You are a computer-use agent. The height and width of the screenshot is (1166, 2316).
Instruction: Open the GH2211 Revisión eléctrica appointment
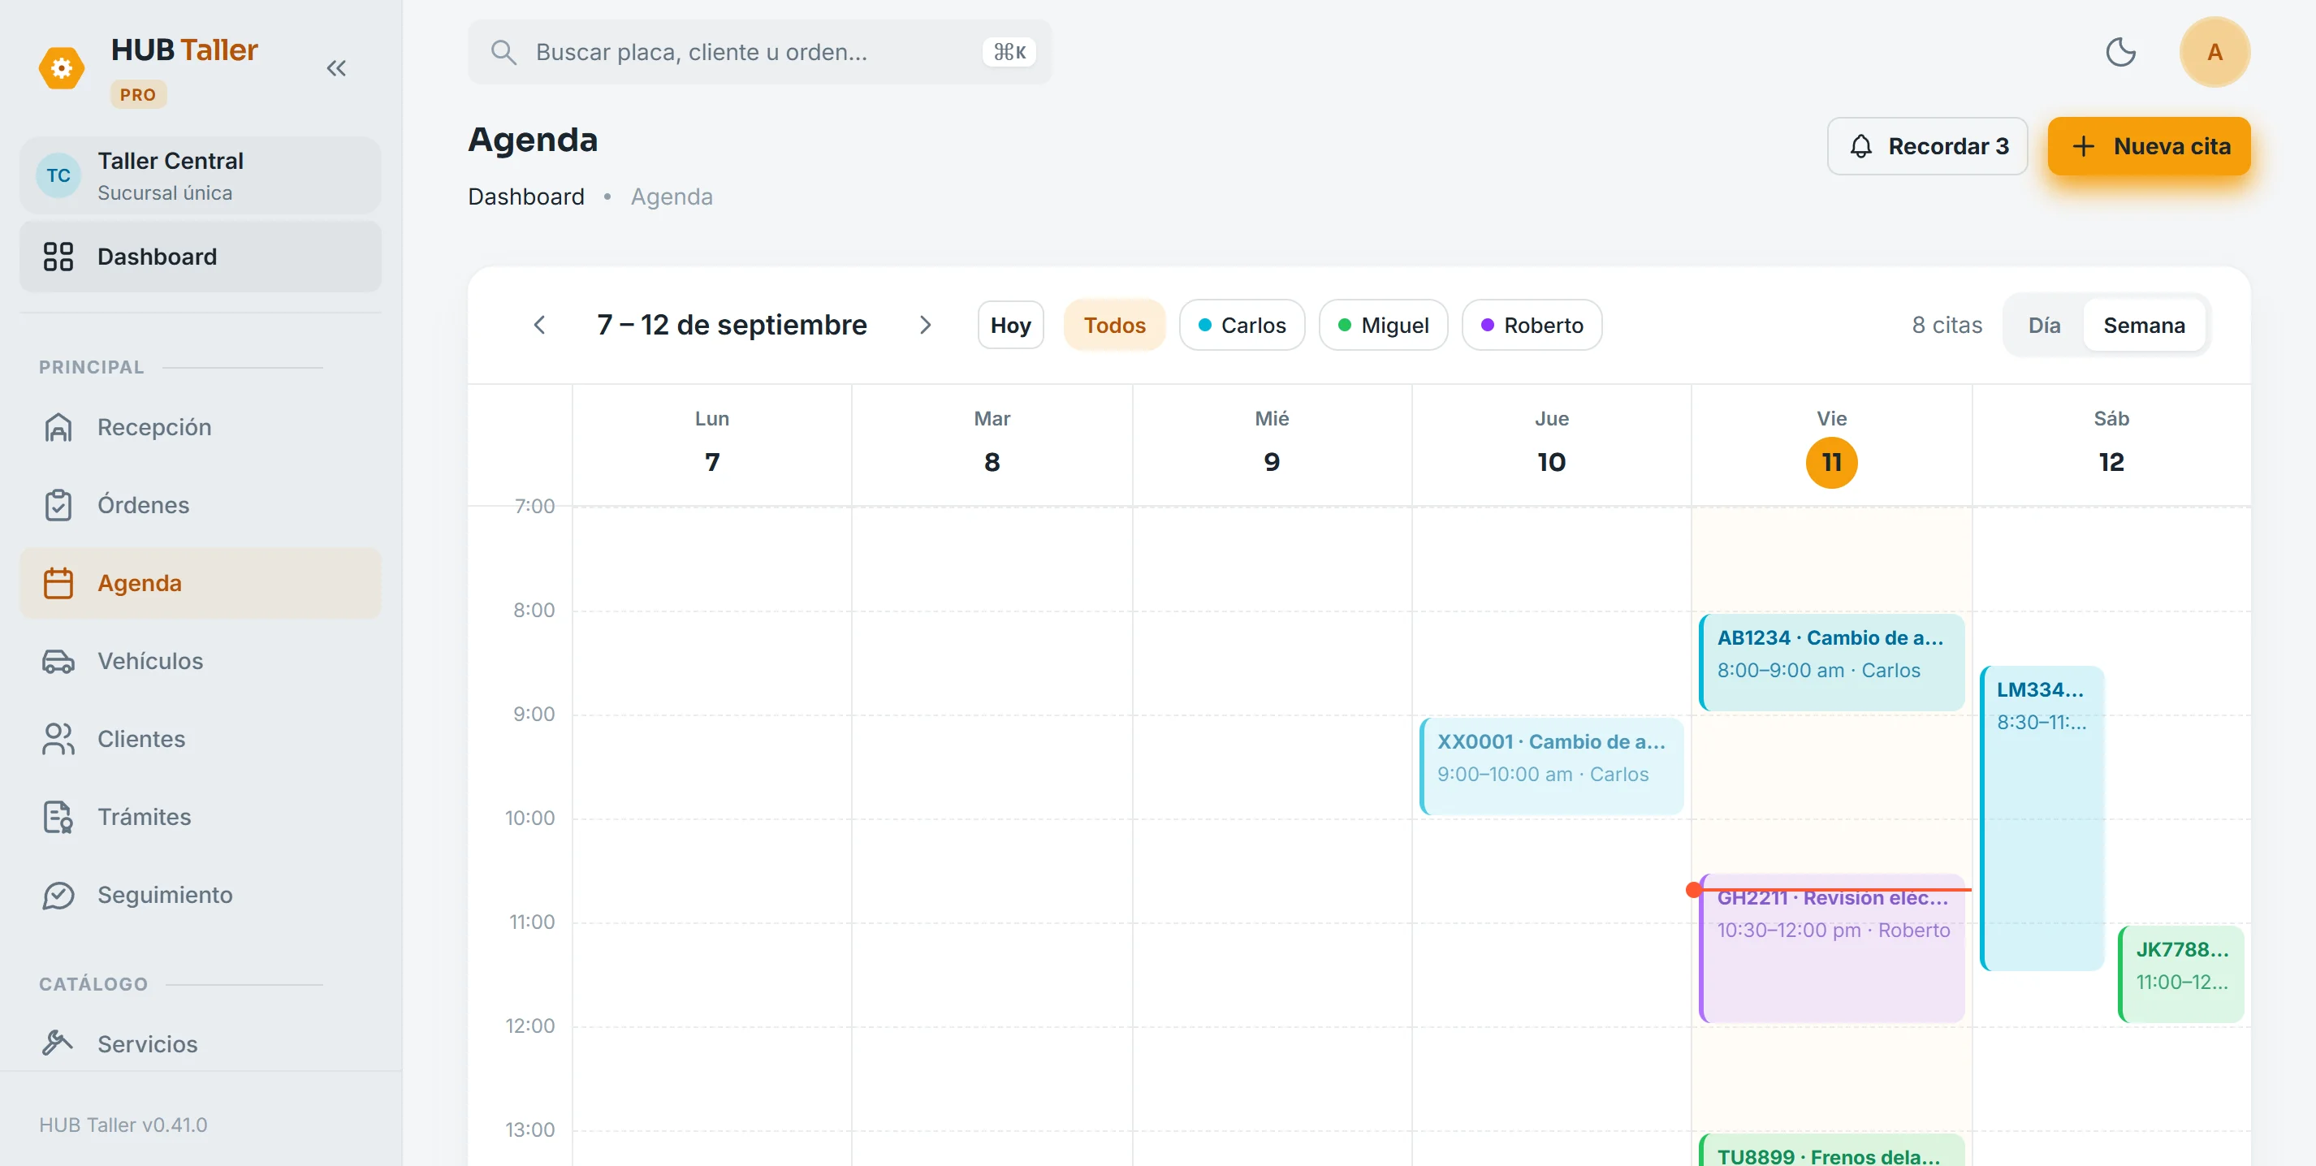pos(1831,948)
